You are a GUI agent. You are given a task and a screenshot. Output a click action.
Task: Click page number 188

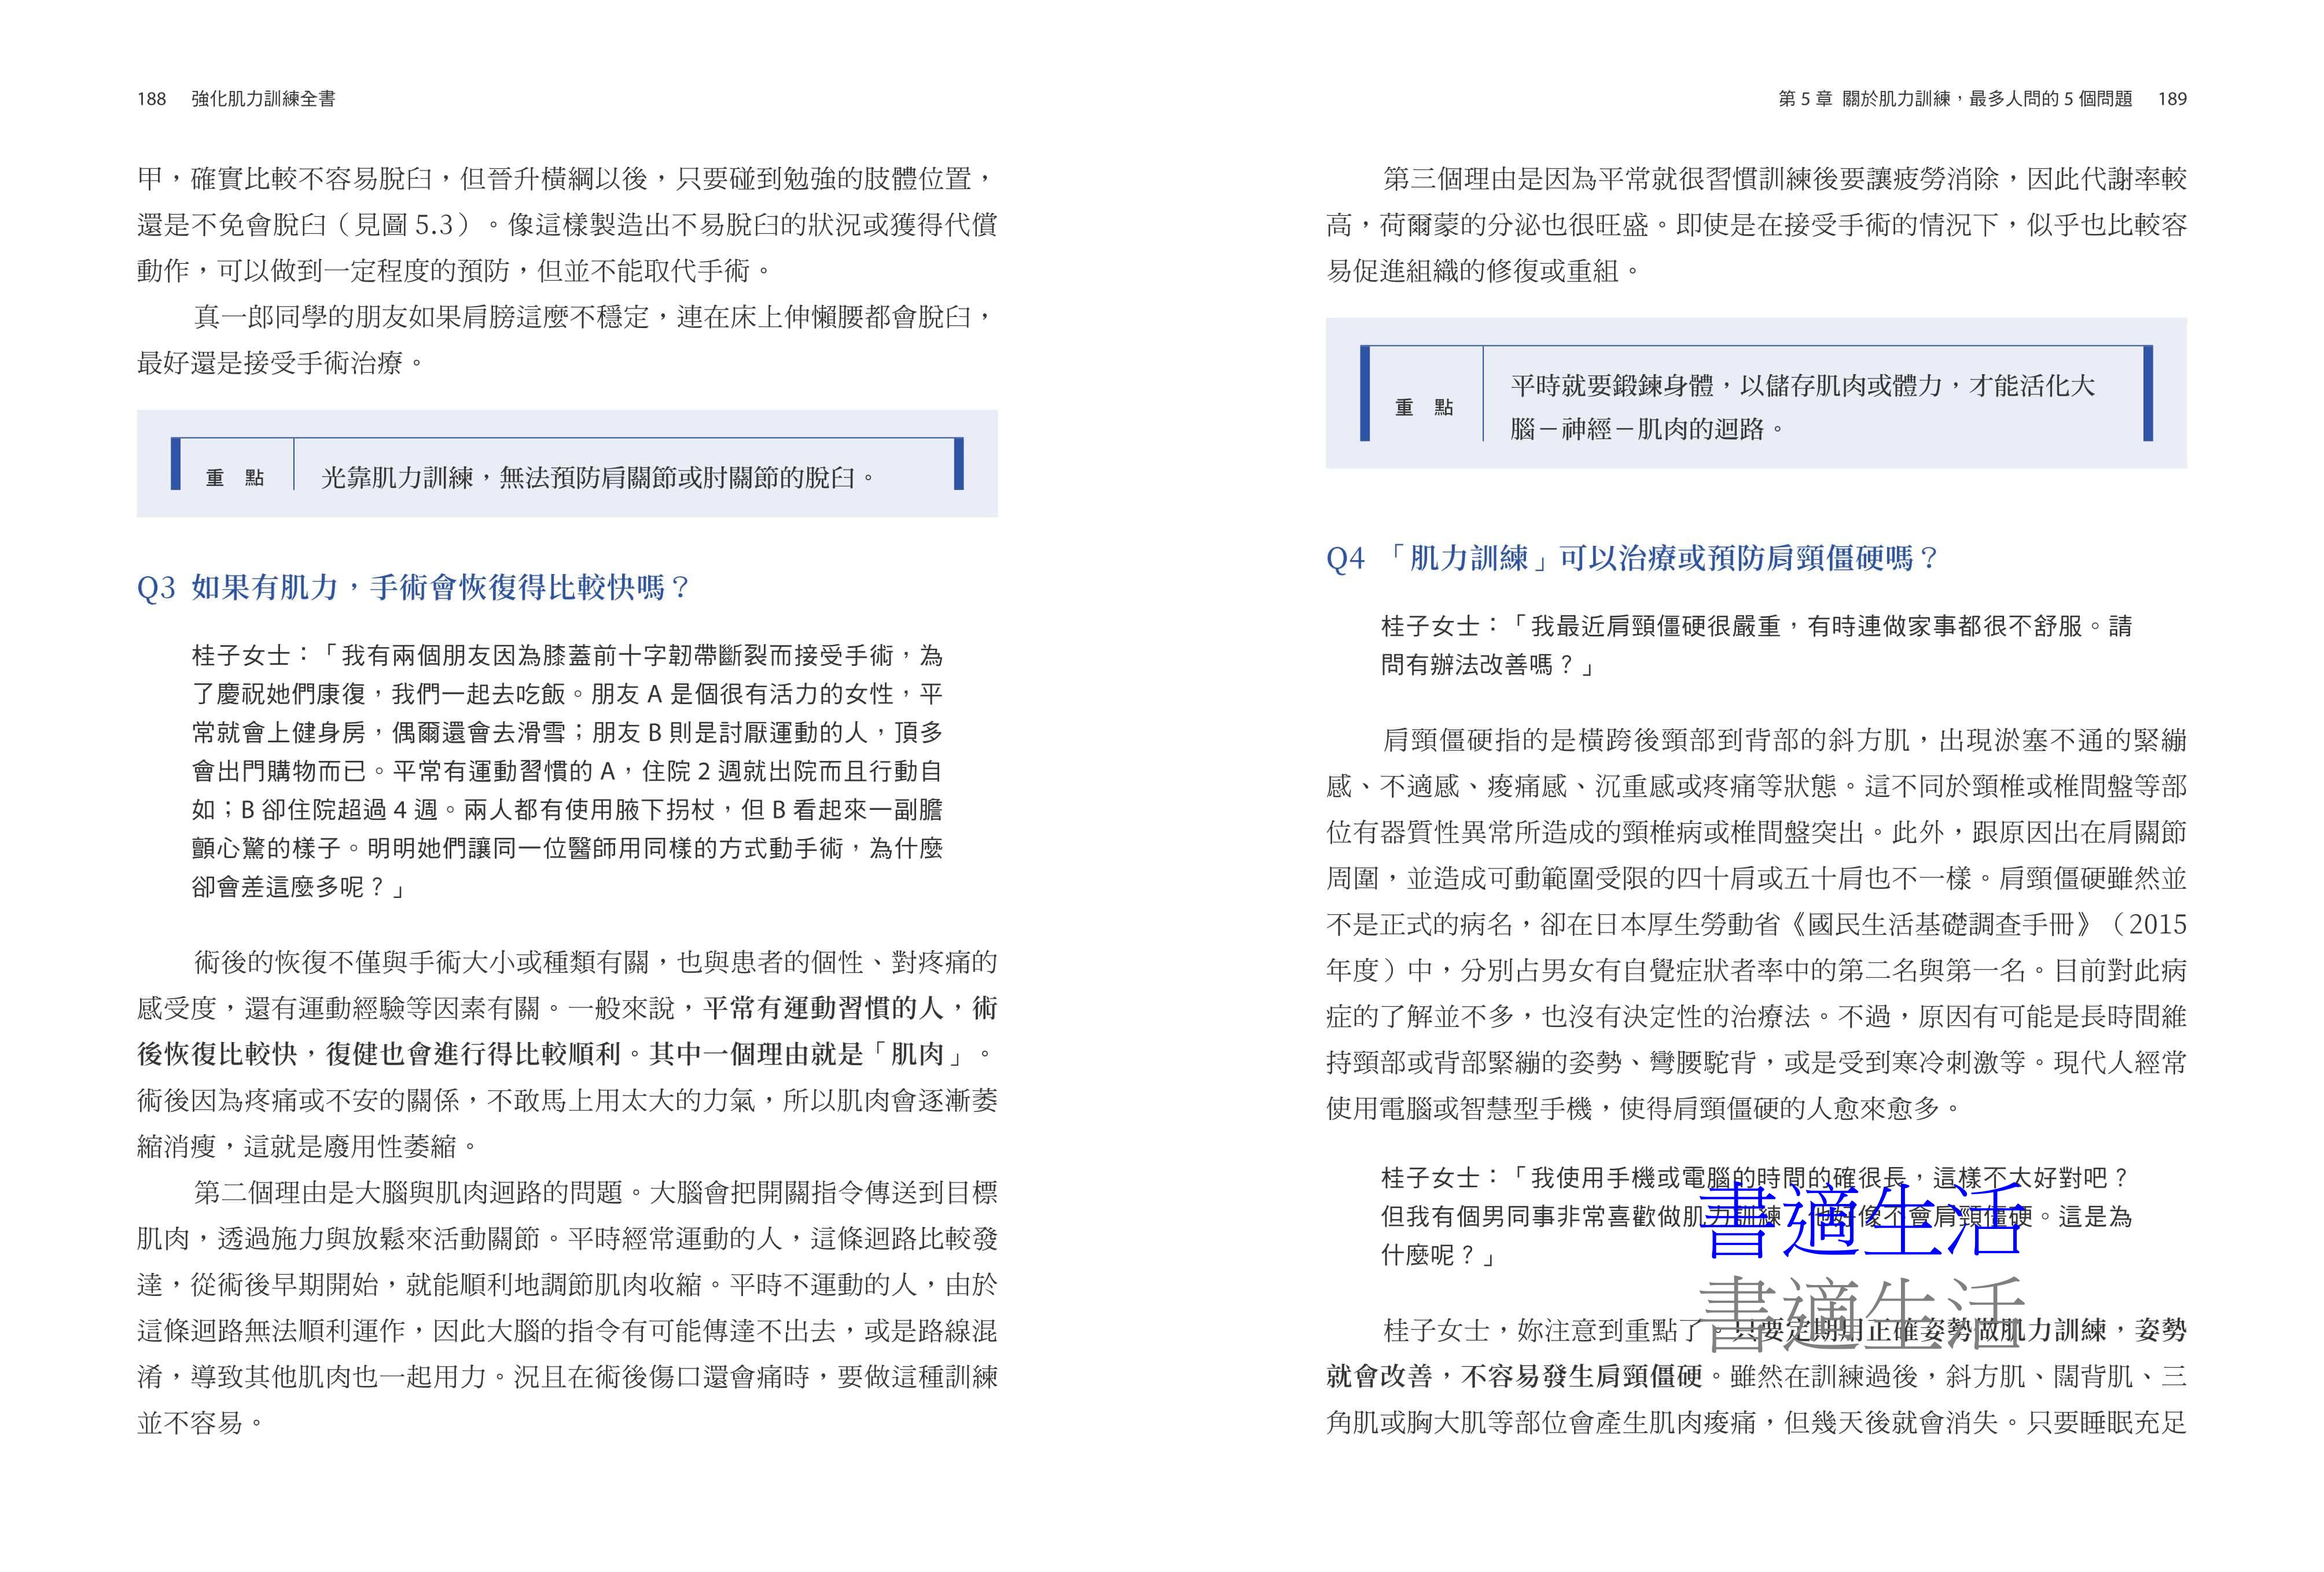[151, 99]
